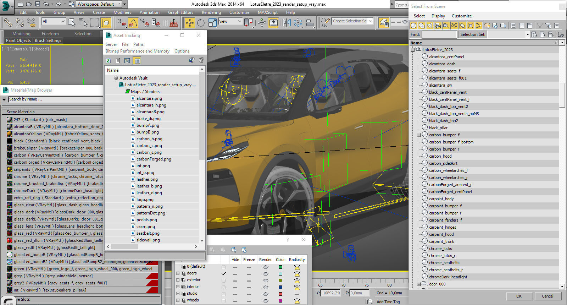Toggle Display Lights filter in Select From Scene
567x305 pixels.
coord(429,26)
